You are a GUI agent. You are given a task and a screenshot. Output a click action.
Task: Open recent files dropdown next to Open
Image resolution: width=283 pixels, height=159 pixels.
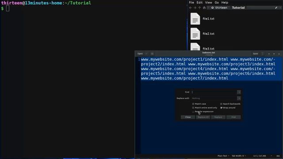point(146,54)
